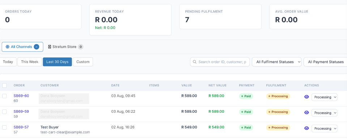This screenshot has width=347, height=139.
Task: View order SB69-59 with the eye icon
Action: pos(306,113)
